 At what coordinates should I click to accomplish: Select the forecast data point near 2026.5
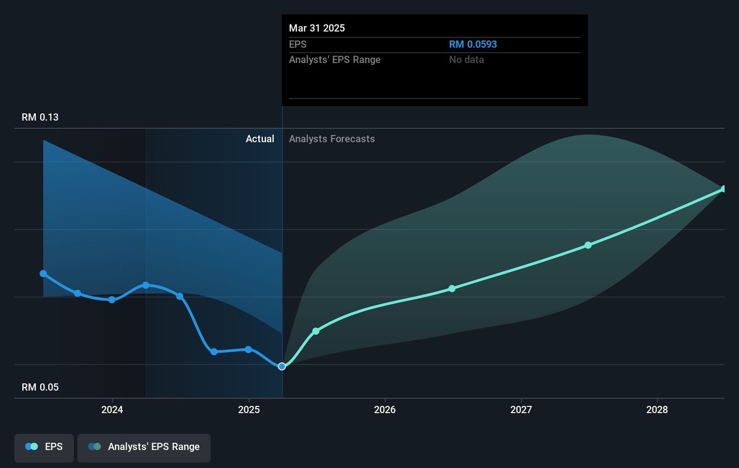(452, 289)
